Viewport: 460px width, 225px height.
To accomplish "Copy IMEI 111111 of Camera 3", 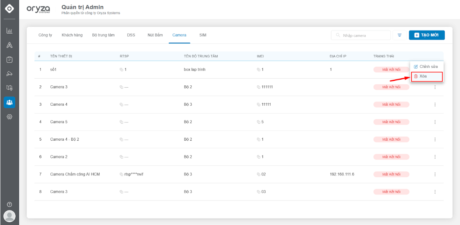I will coord(258,87).
